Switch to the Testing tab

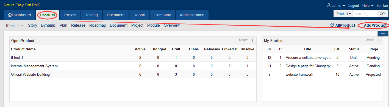pos(91,15)
